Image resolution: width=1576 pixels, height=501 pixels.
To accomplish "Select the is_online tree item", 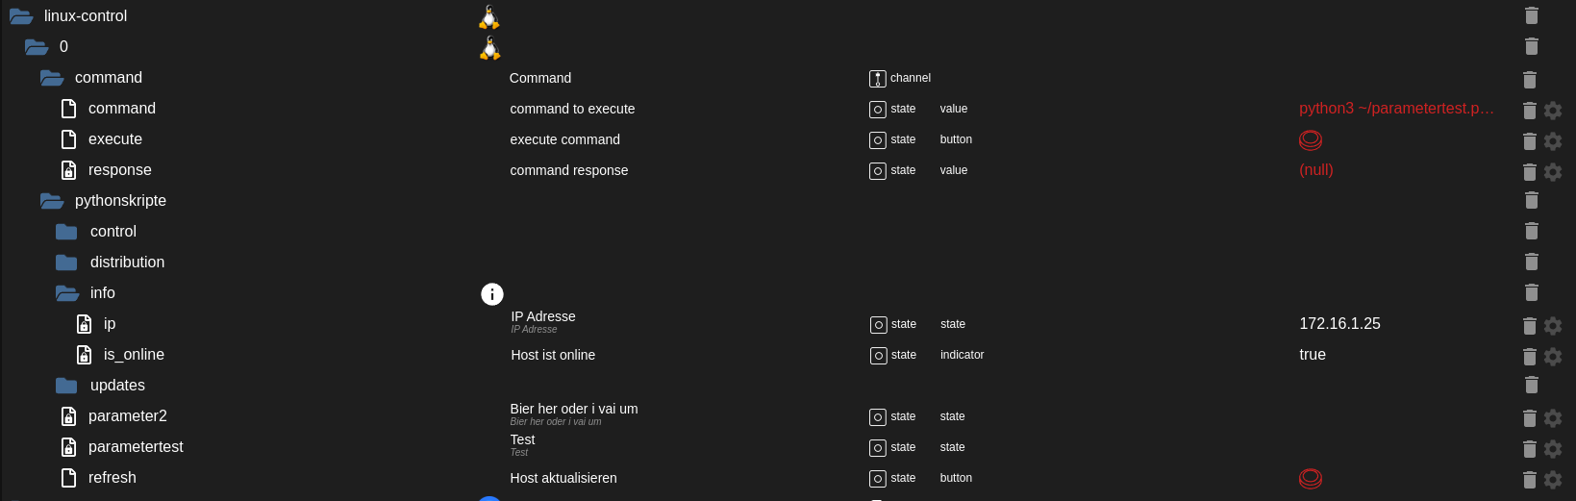I will pyautogui.click(x=134, y=355).
